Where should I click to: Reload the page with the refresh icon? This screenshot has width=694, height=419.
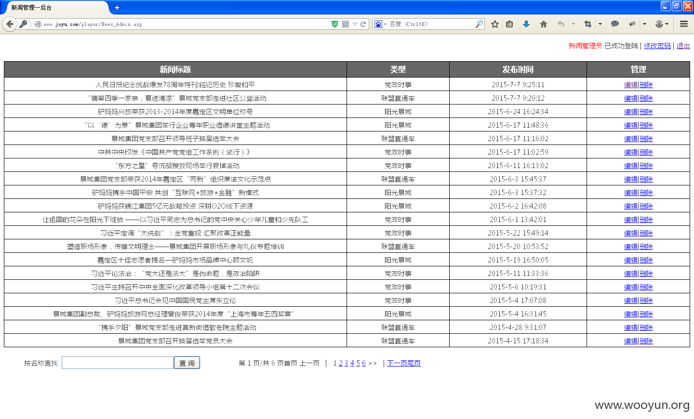coord(363,24)
